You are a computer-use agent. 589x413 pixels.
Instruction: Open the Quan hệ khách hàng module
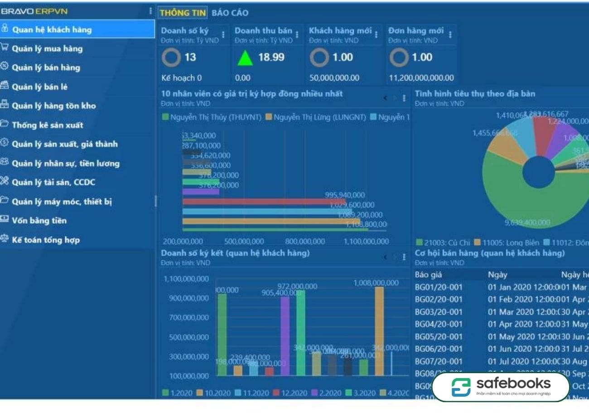point(77,29)
